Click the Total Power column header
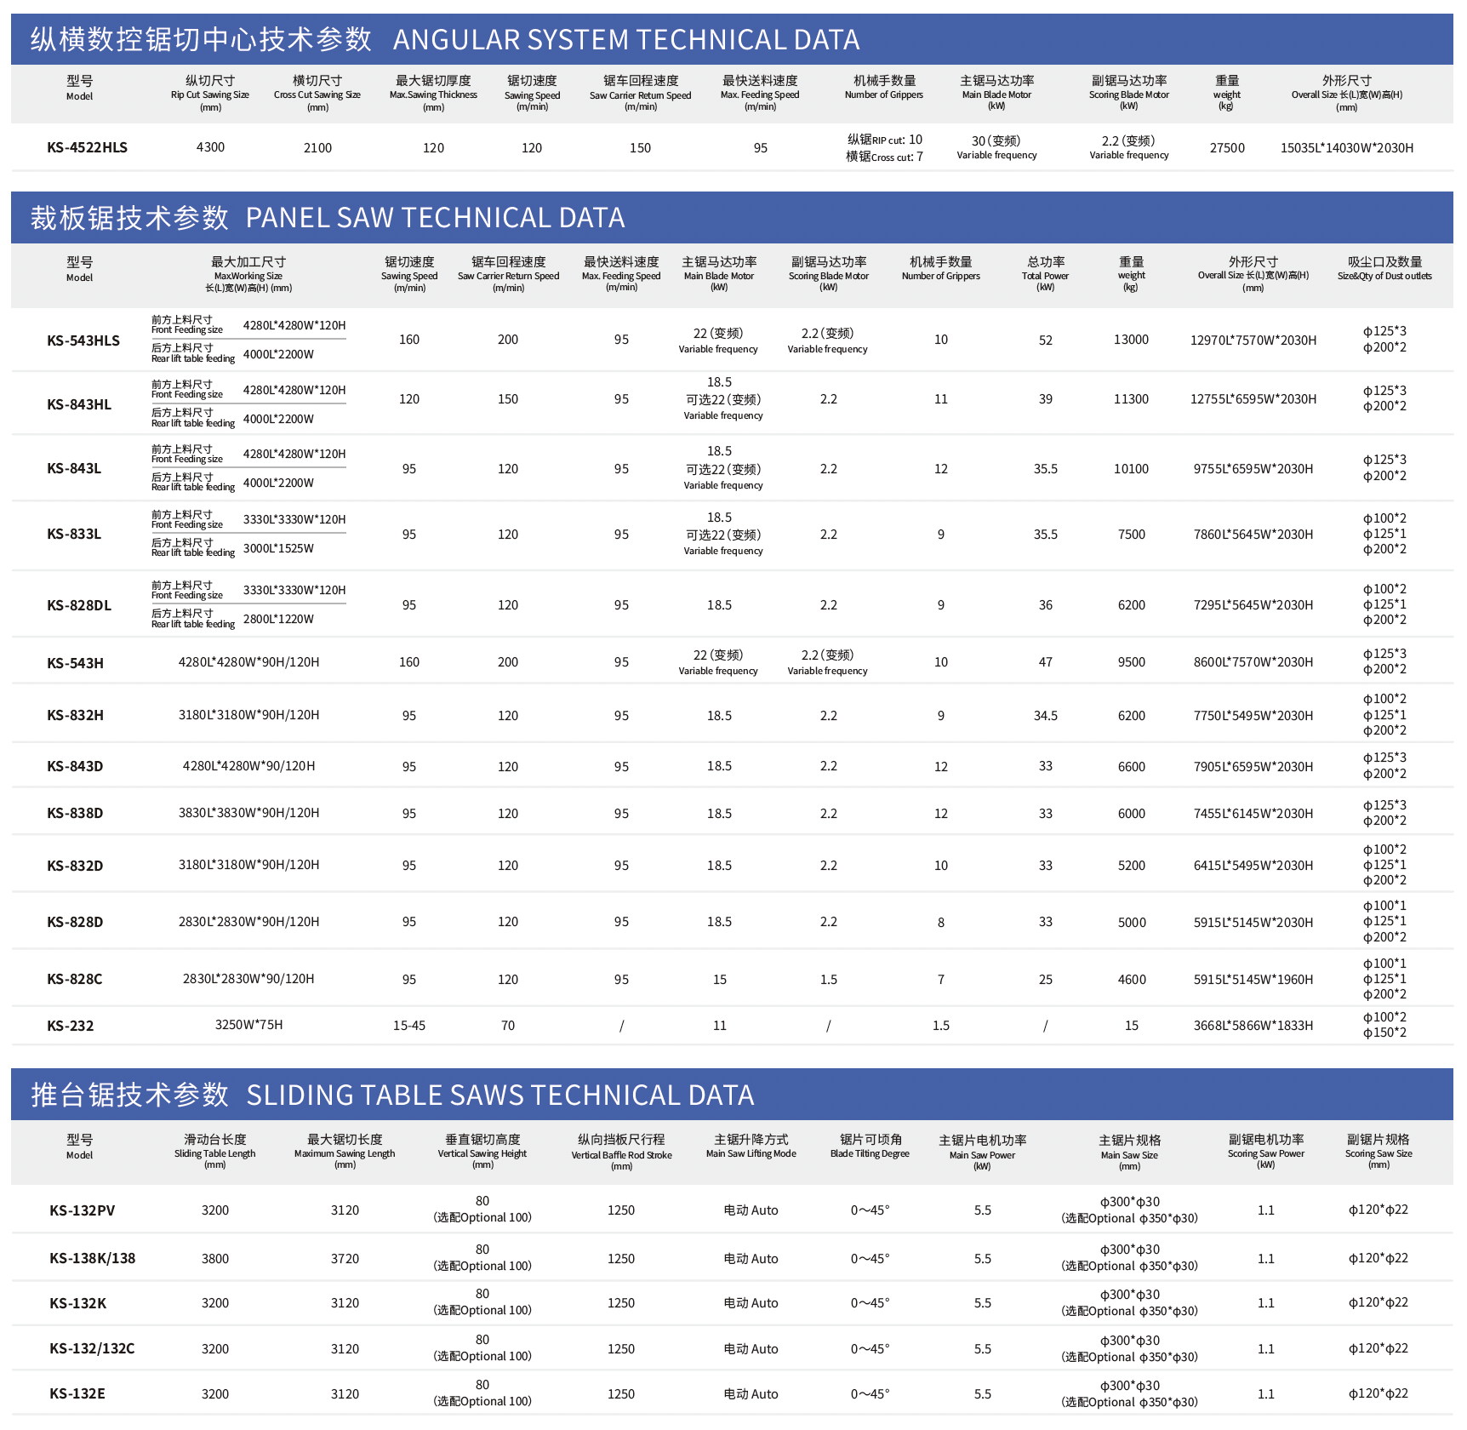Viewport: 1467px width, 1430px height. point(1046,273)
